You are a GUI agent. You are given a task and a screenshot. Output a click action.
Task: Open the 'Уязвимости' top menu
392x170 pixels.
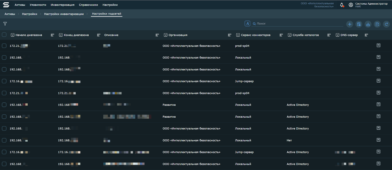38,5
